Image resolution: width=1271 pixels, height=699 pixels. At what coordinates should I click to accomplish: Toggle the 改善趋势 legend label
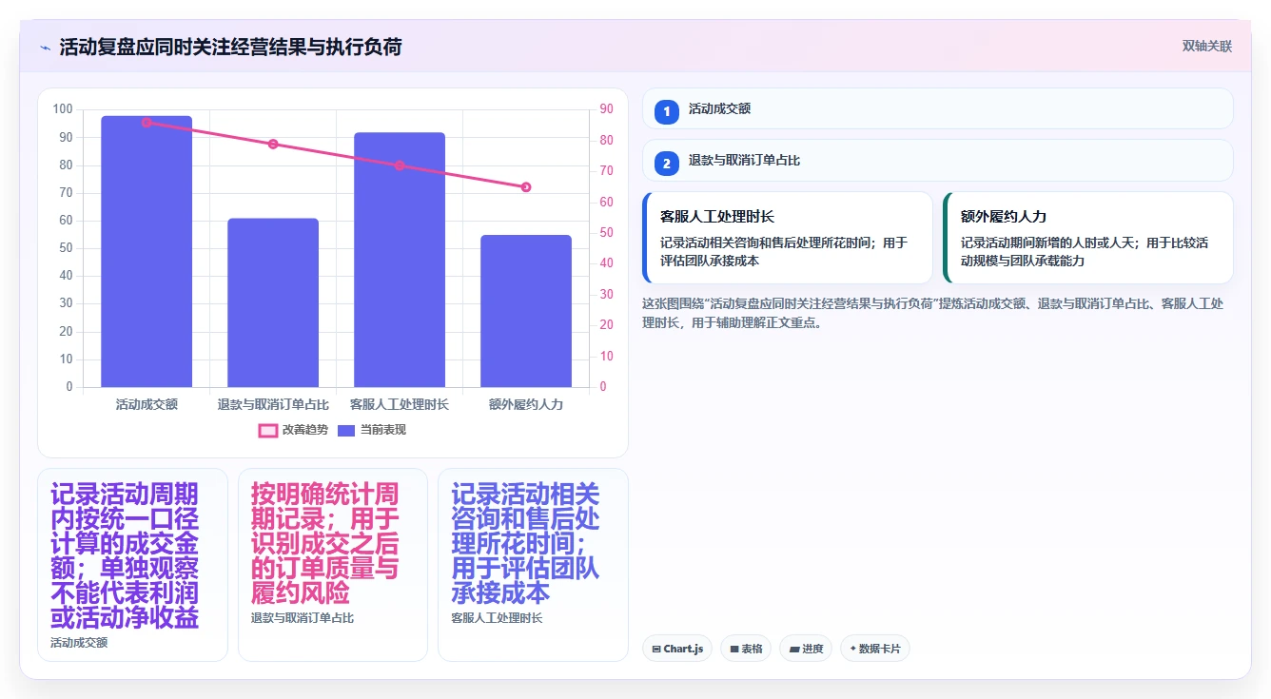pyautogui.click(x=305, y=431)
